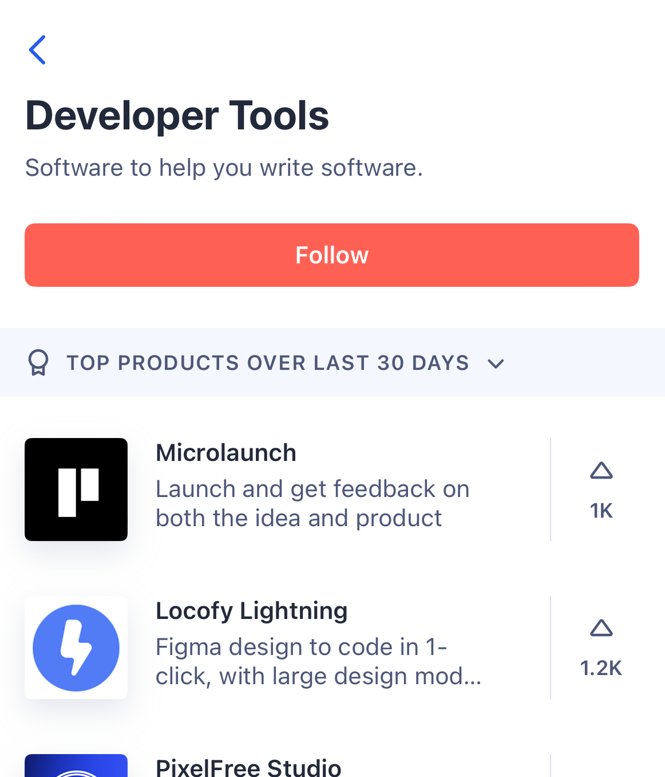Open the PixelFree Studio listing title

tap(248, 767)
